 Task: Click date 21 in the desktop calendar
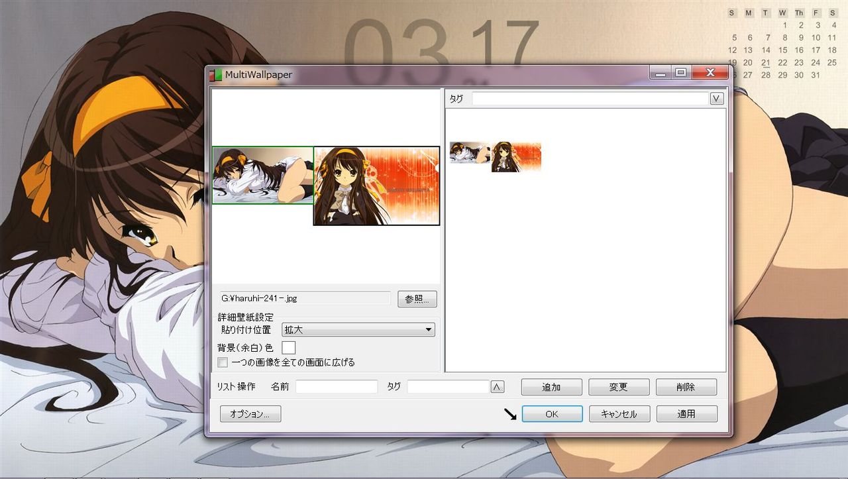point(766,63)
